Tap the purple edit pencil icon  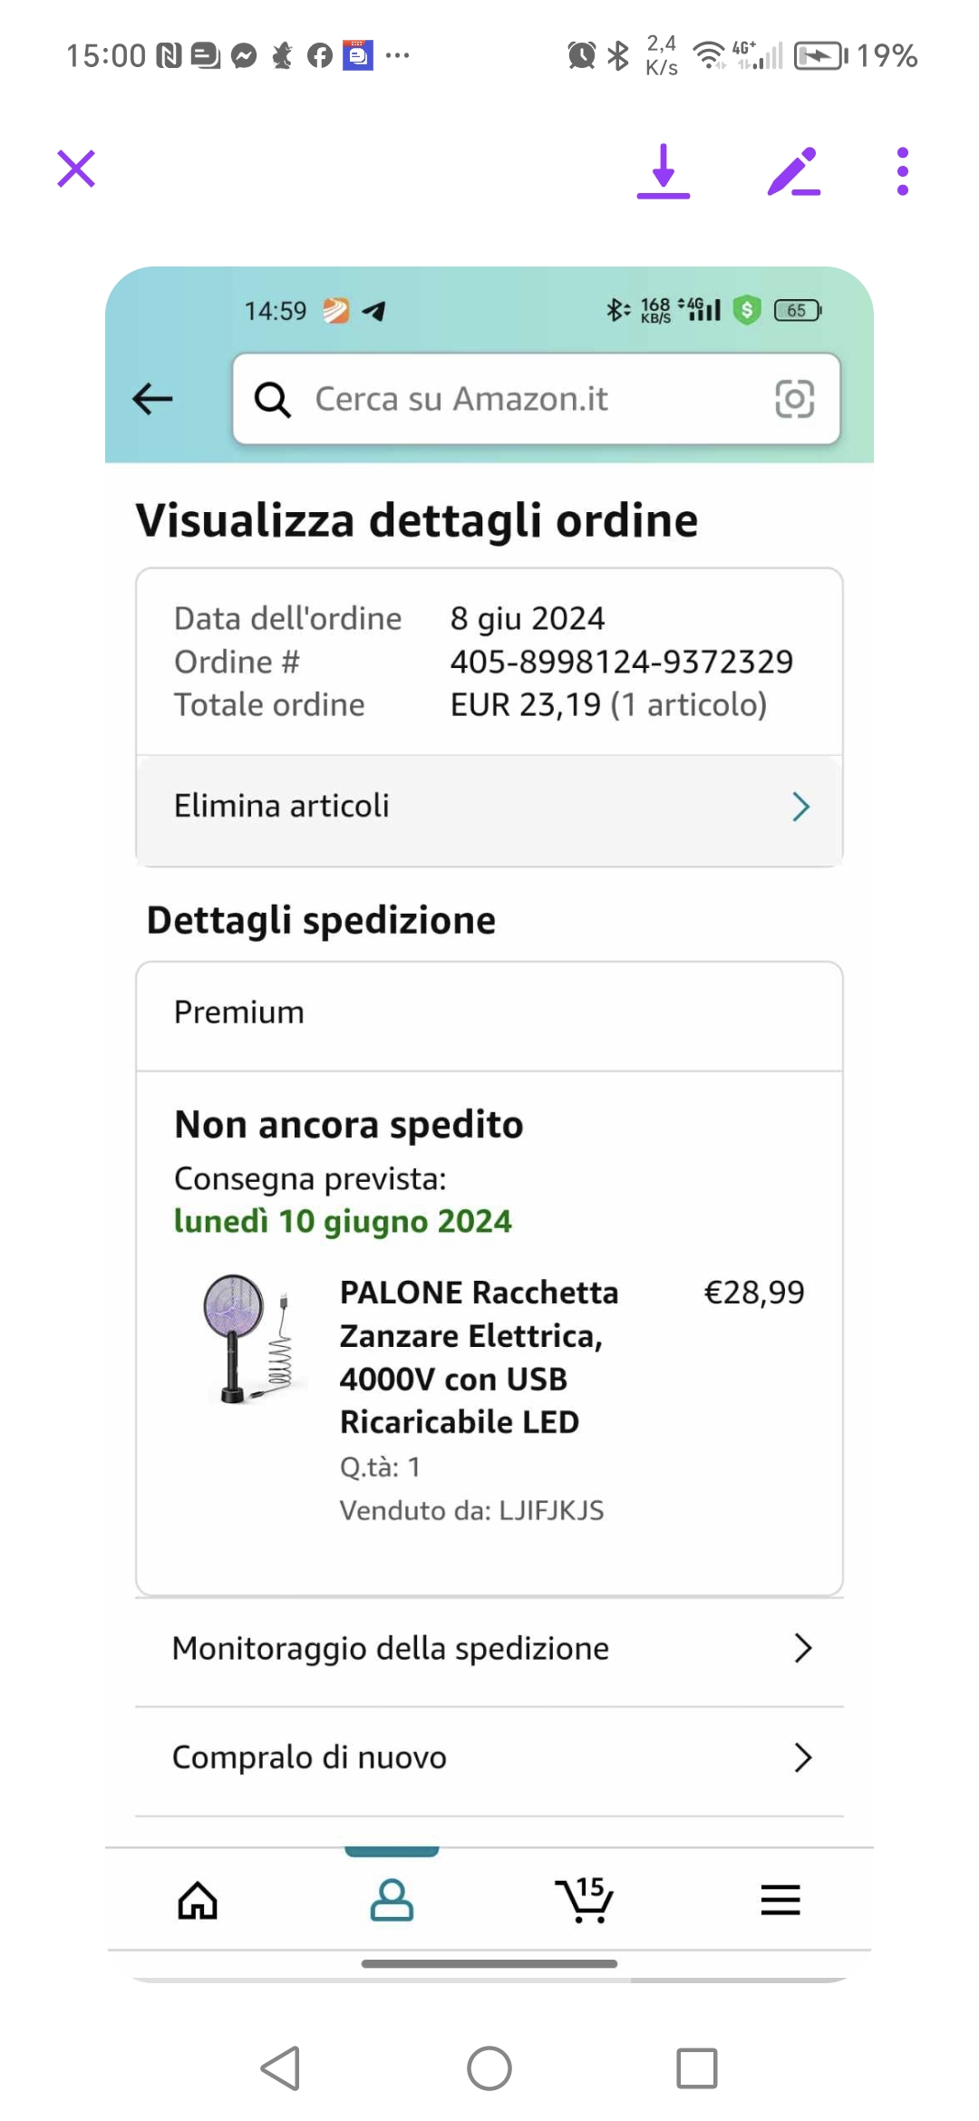pos(793,170)
